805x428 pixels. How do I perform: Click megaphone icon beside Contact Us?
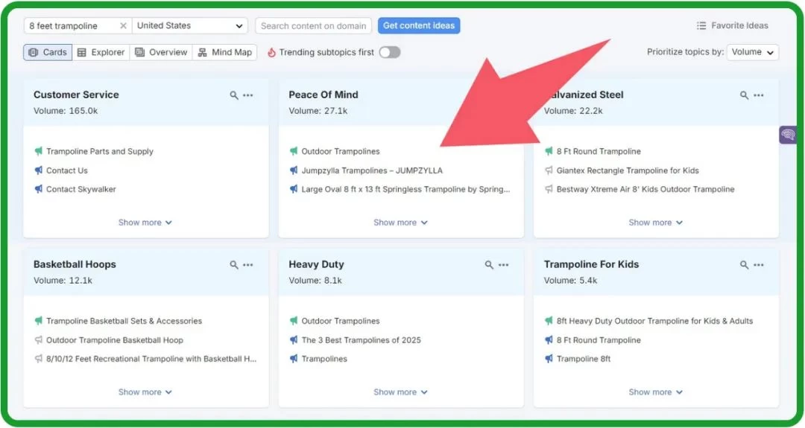click(39, 170)
